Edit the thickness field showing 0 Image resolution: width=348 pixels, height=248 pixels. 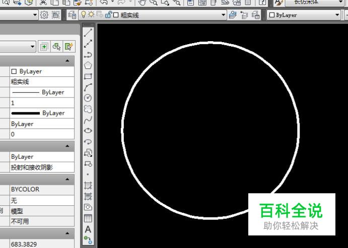42,134
